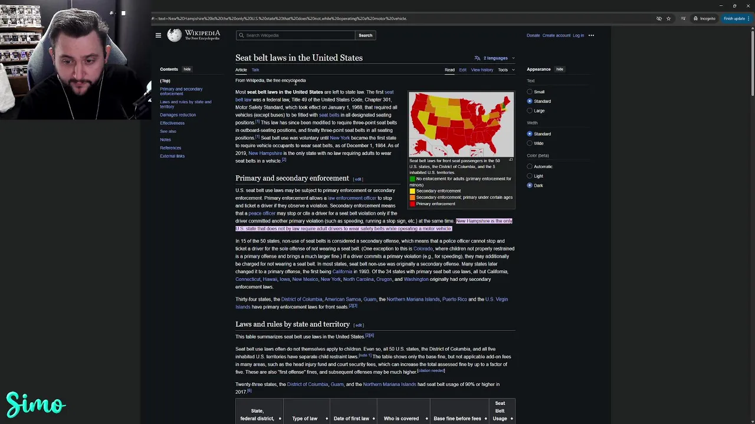Click the Log in link
This screenshot has height=424, width=755.
pyautogui.click(x=578, y=35)
